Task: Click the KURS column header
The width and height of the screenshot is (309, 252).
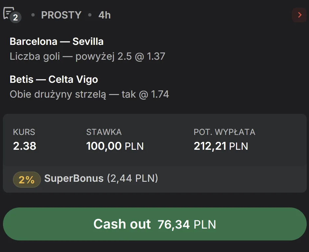Action: 24,132
